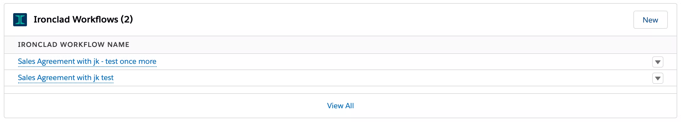Click the 'IRONCLAD WORKFLOW NAME' header label
The width and height of the screenshot is (681, 122).
coord(74,44)
